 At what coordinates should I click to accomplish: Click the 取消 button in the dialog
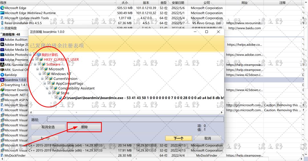click(x=208, y=138)
